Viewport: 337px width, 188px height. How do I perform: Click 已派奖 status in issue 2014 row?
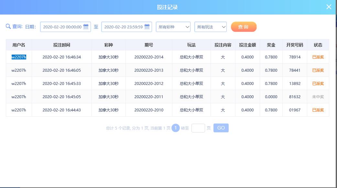click(318, 57)
